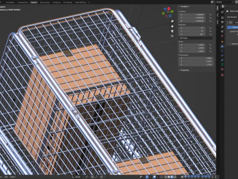
Task: Switch to the Scripting workspace tab
Action: point(57,2)
